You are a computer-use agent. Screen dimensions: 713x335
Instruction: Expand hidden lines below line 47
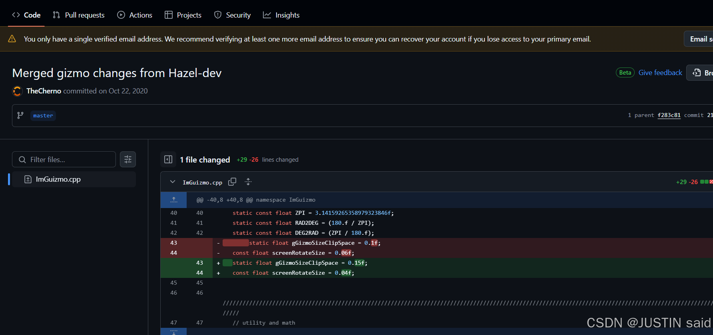173,332
